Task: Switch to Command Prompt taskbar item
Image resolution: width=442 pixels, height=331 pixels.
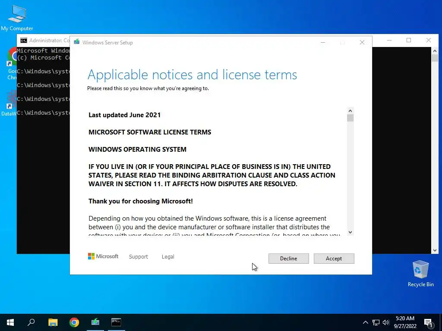Action: pyautogui.click(x=116, y=322)
